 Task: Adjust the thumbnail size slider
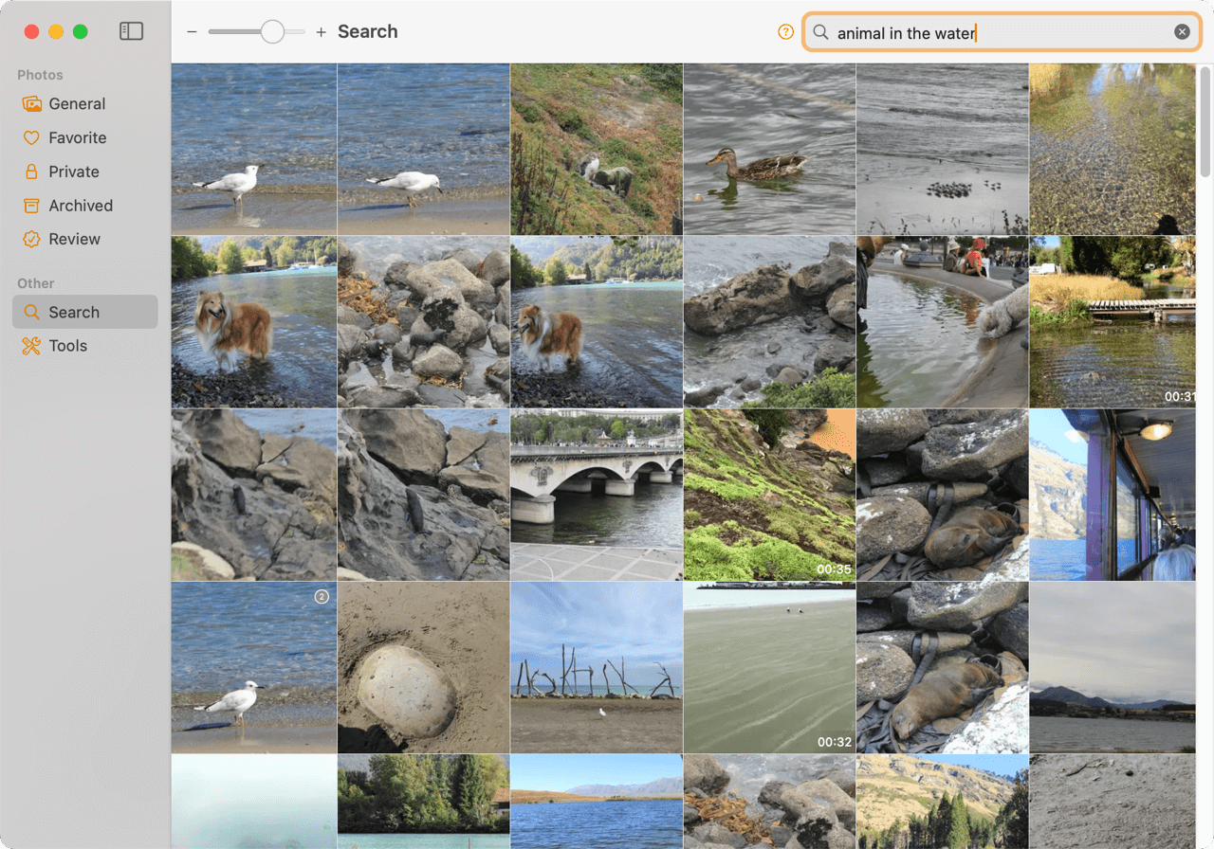[x=257, y=32]
